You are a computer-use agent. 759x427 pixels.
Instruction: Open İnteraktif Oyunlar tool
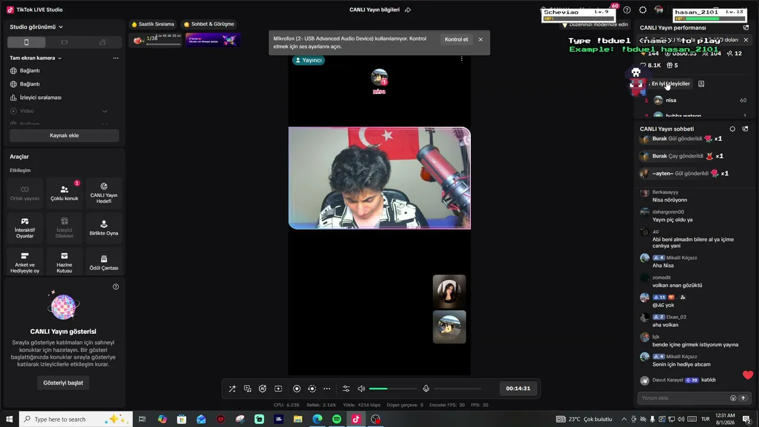point(25,228)
